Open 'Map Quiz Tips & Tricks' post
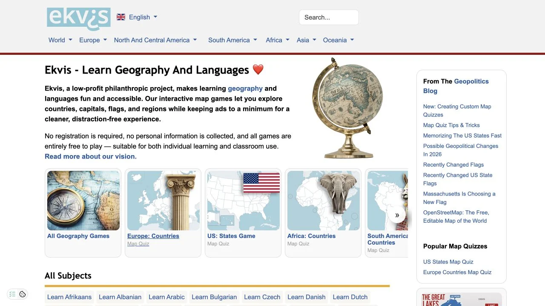 click(x=451, y=125)
